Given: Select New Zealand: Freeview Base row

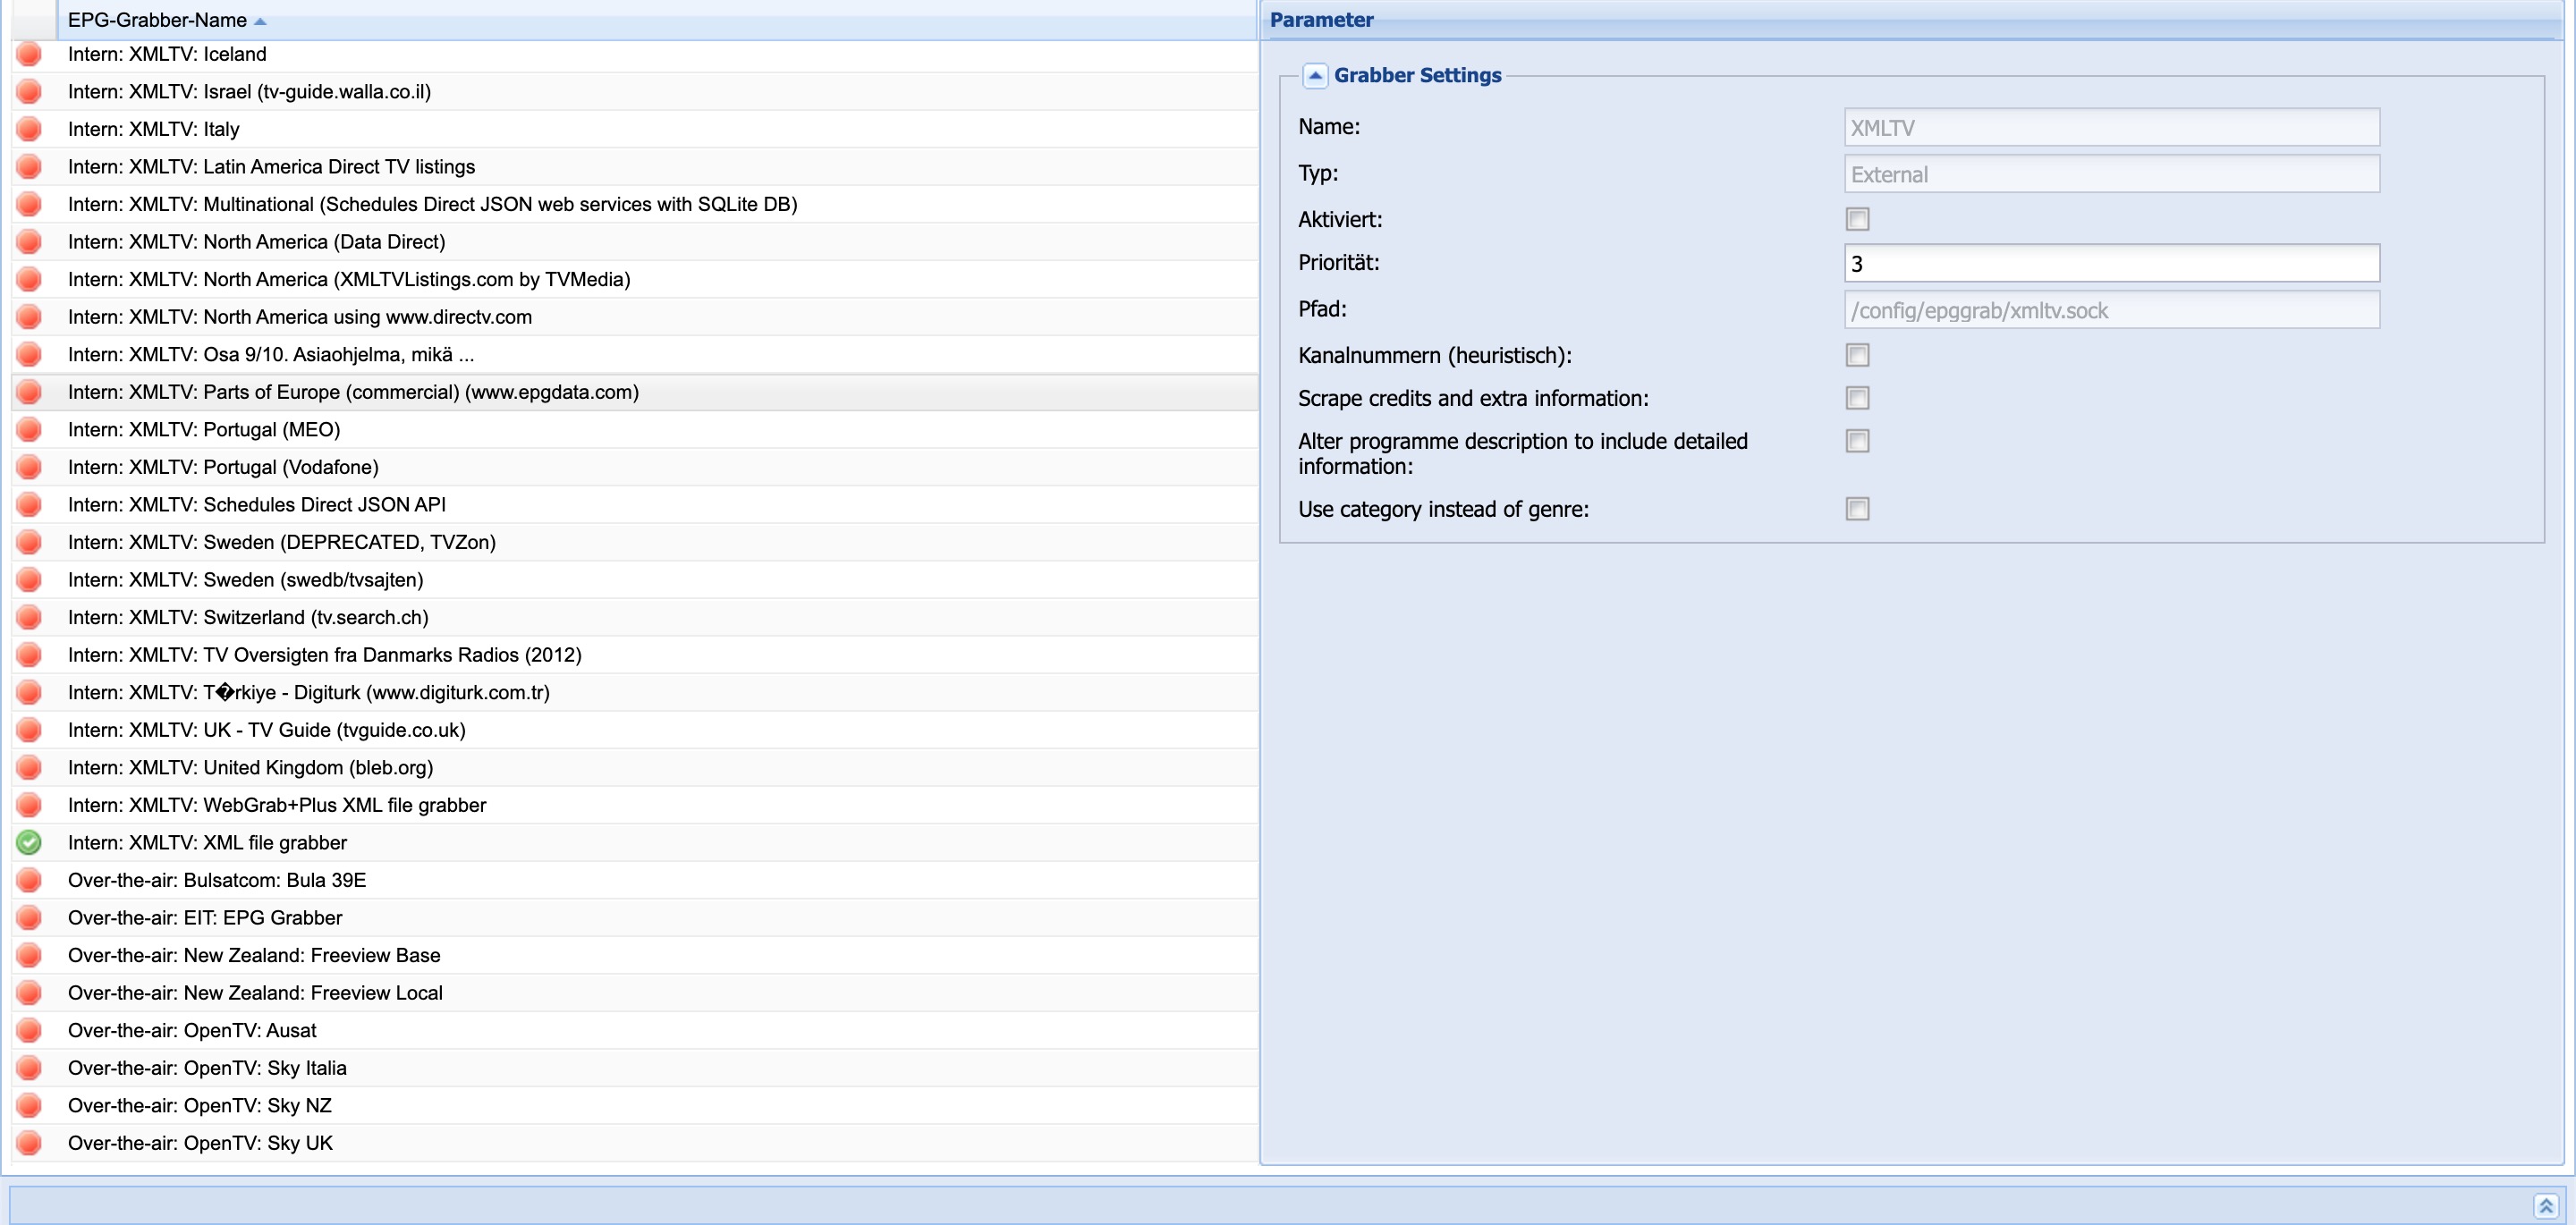Looking at the screenshot, I should 634,955.
